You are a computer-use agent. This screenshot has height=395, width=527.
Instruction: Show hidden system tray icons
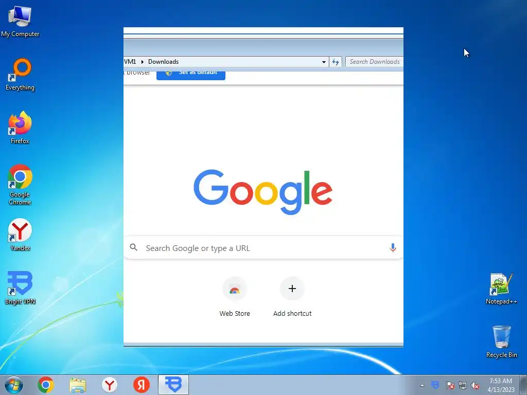tap(422, 385)
